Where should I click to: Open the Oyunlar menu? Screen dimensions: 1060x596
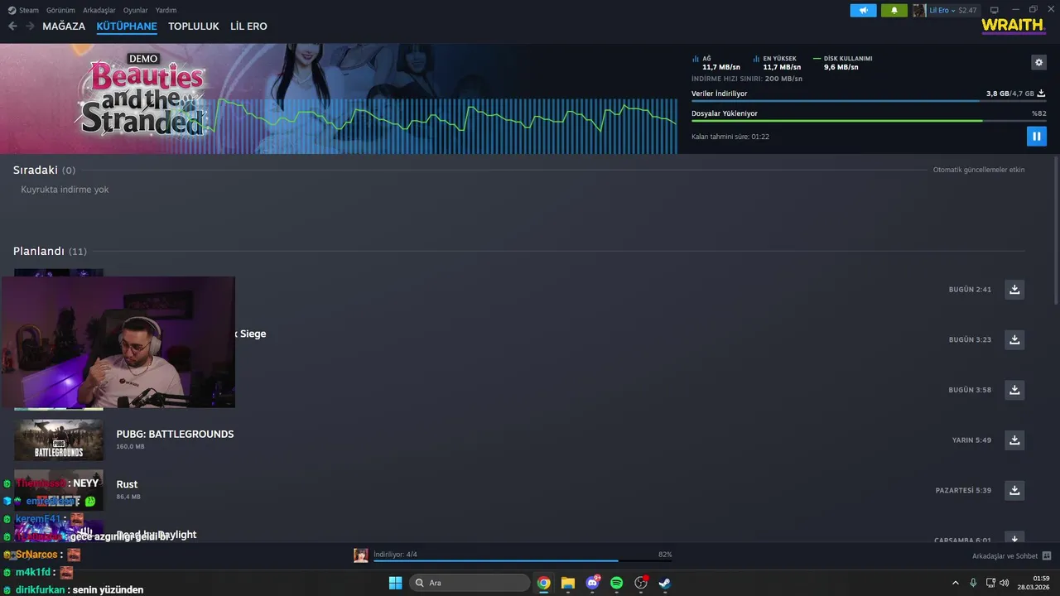click(135, 10)
